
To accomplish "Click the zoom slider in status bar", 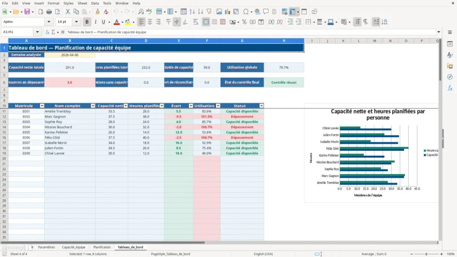I will point(426,254).
